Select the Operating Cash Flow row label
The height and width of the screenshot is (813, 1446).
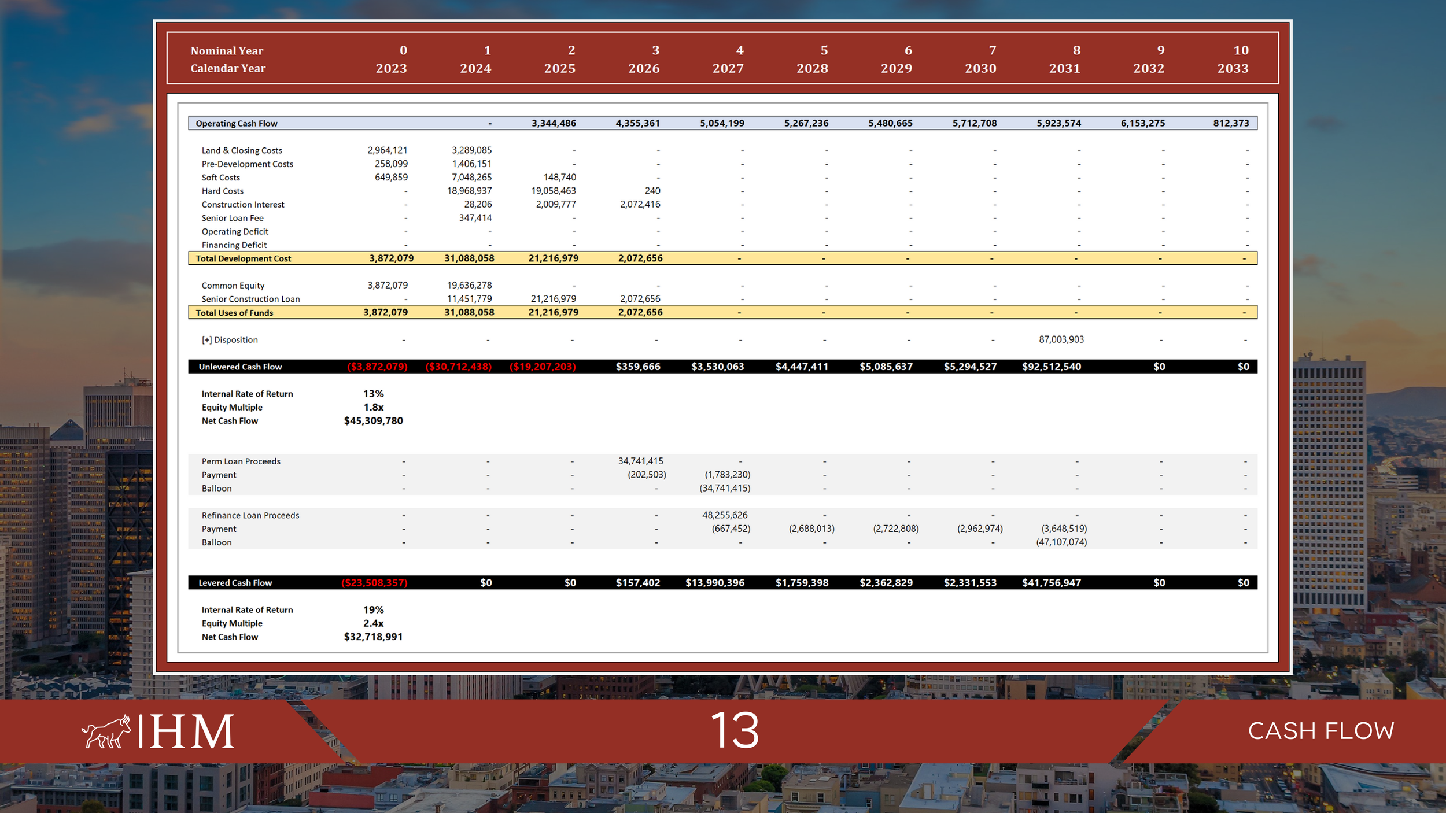(x=236, y=124)
